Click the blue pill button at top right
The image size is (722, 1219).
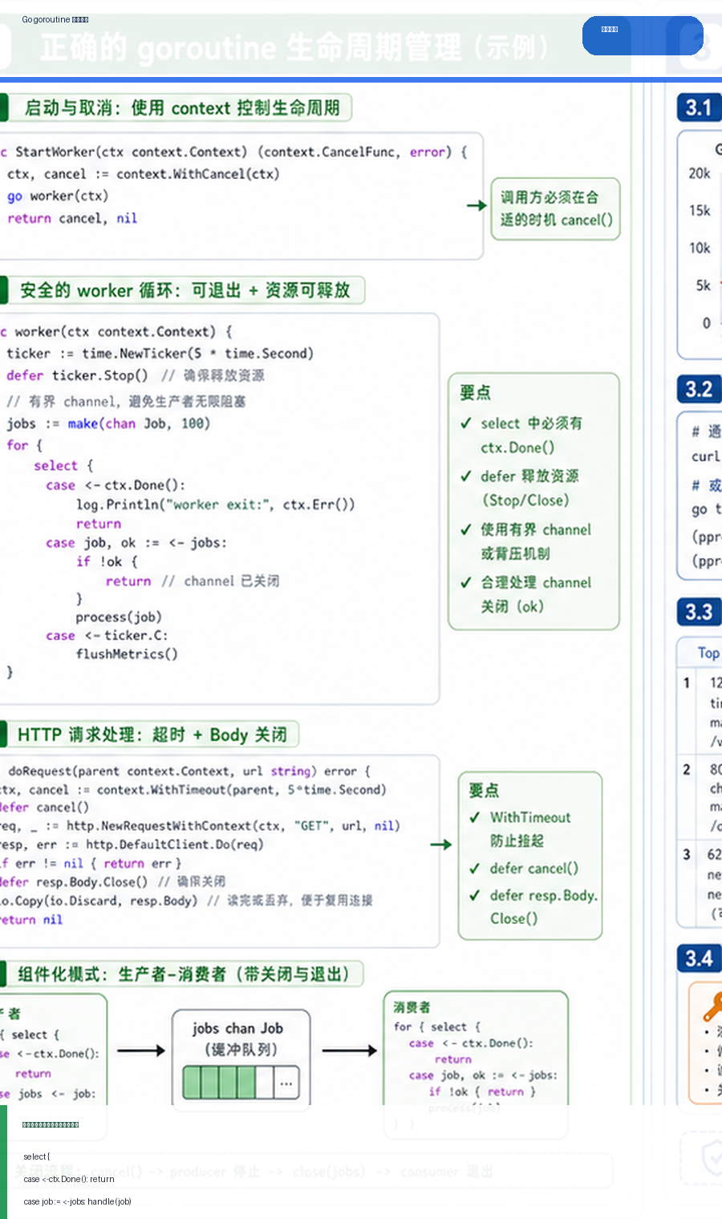point(642,35)
